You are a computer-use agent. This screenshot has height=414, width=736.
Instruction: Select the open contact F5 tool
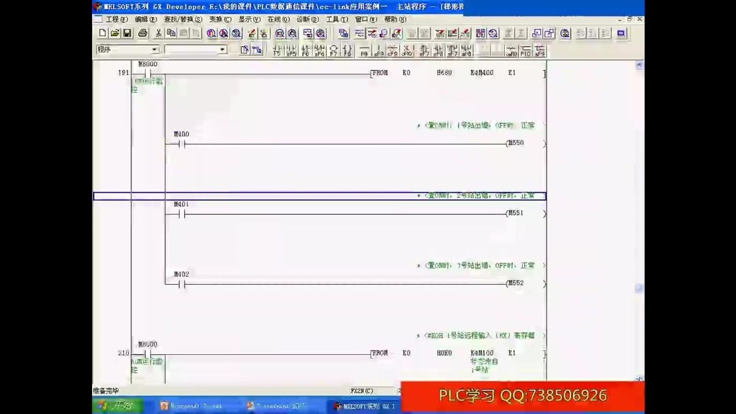coord(277,48)
